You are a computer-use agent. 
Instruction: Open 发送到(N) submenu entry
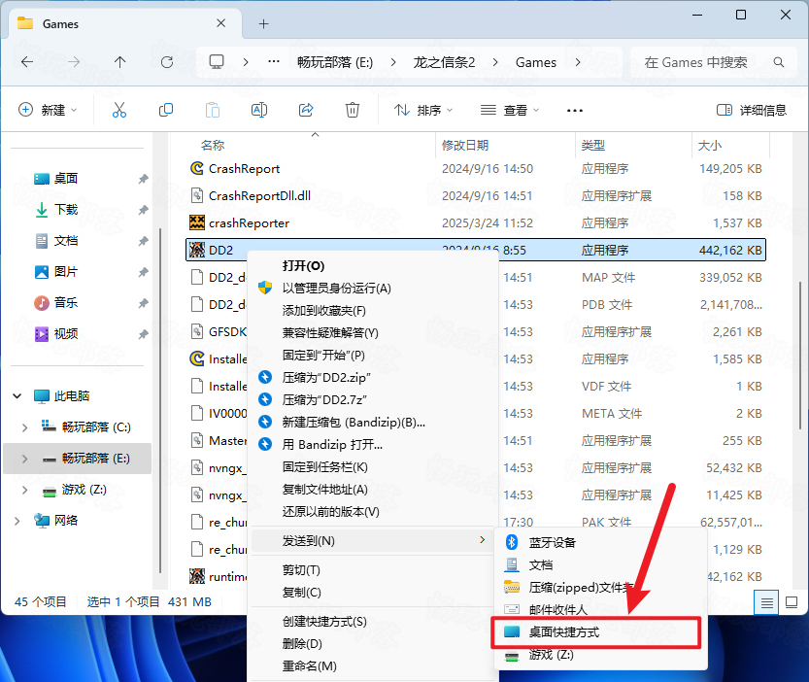coord(373,540)
